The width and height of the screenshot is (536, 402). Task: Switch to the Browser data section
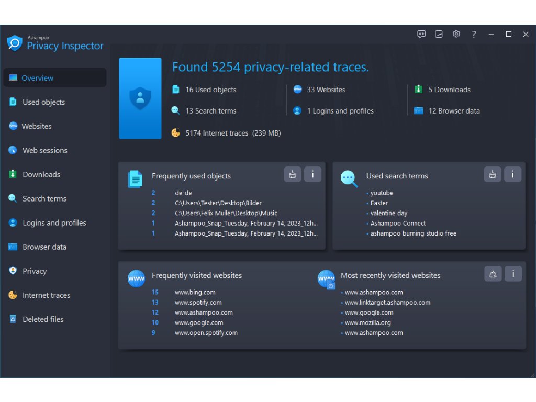click(x=44, y=247)
